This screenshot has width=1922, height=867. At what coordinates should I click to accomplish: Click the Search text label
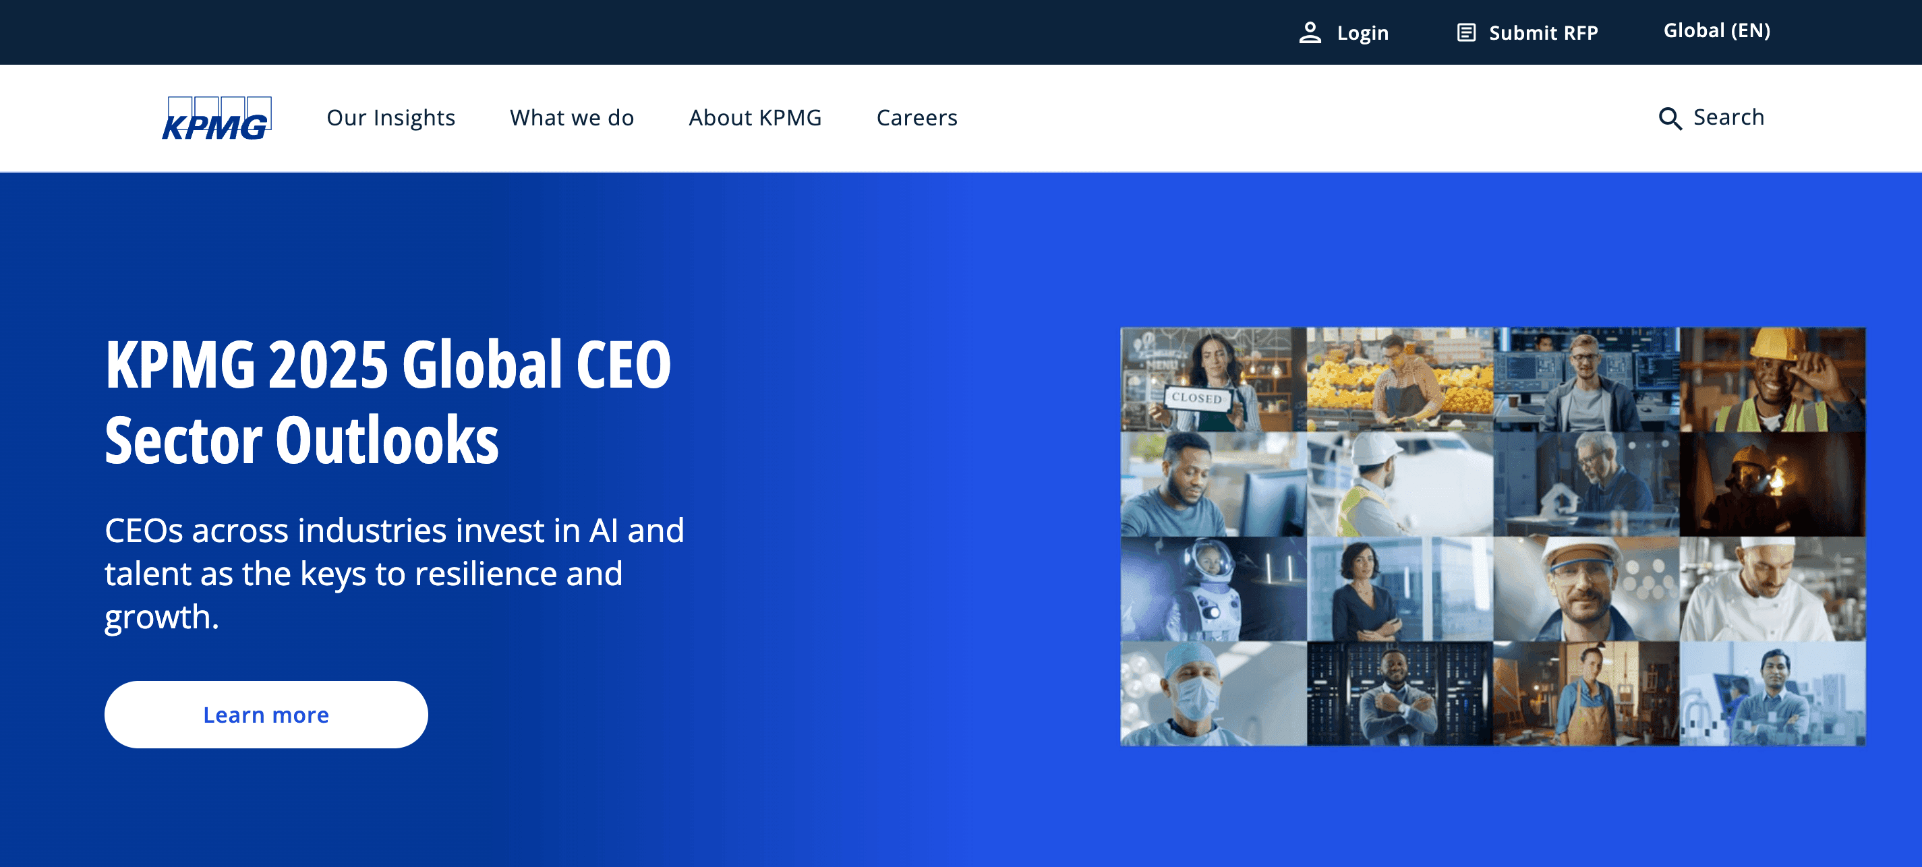[1728, 117]
